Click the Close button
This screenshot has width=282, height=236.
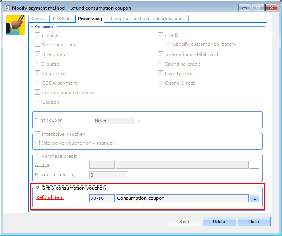click(254, 222)
